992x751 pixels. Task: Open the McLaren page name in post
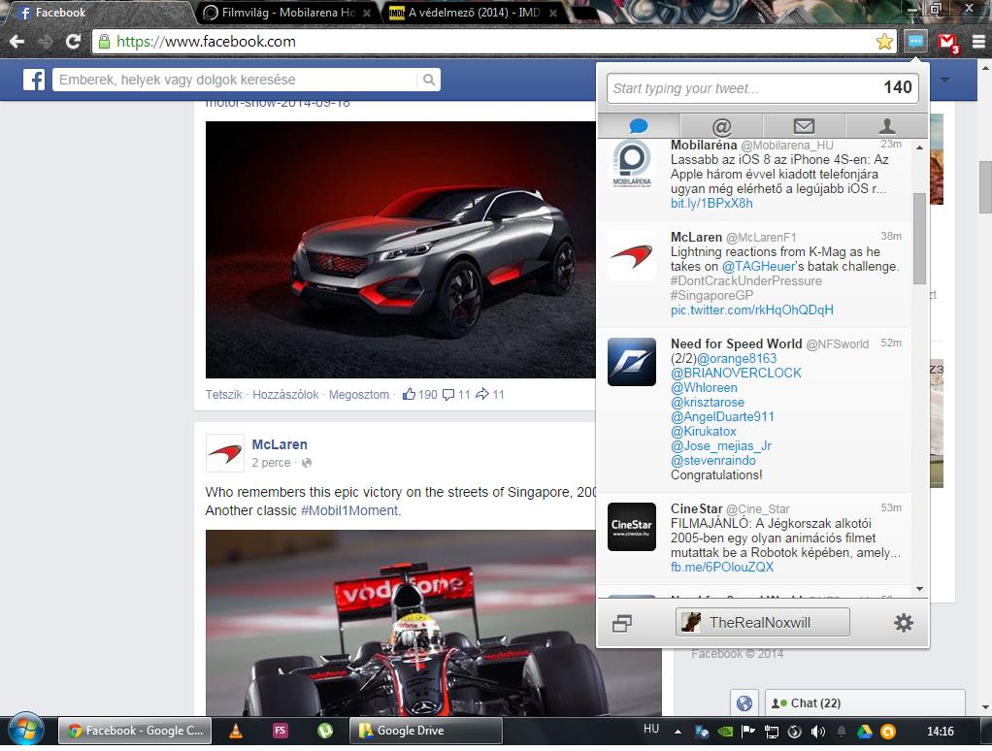279,444
